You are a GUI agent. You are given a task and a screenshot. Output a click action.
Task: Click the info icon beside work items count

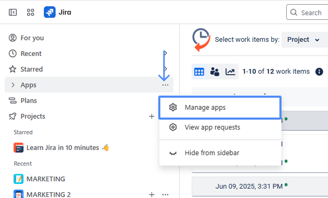pyautogui.click(x=319, y=72)
